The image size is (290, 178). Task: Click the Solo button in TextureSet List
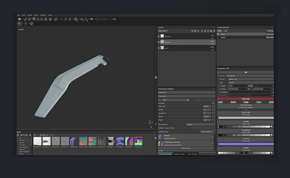220,31
